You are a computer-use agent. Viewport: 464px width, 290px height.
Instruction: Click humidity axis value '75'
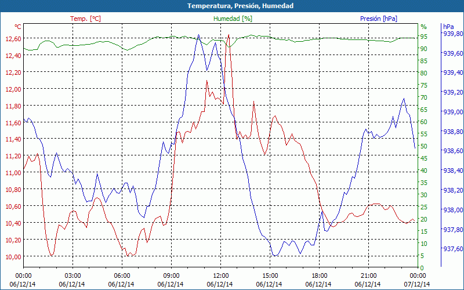(x=424, y=85)
